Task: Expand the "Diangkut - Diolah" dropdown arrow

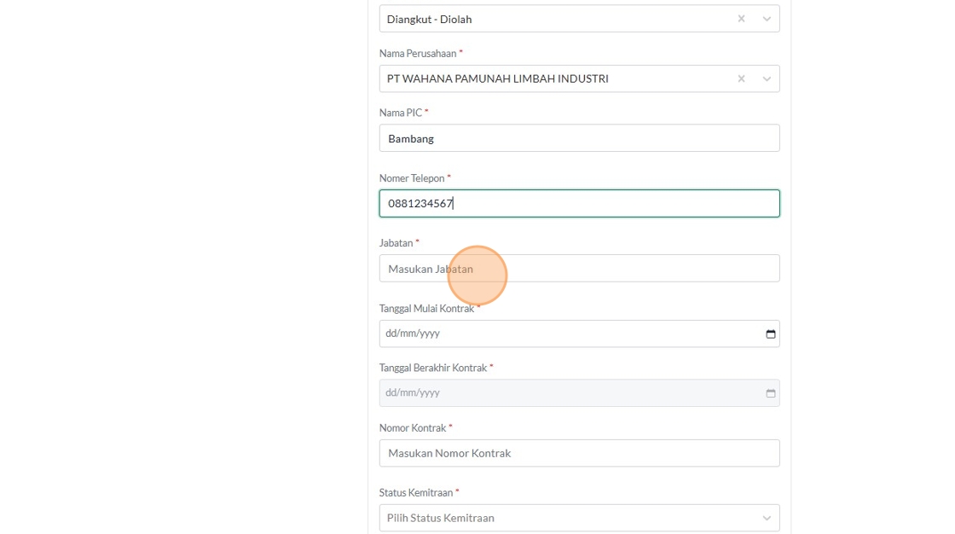Action: (767, 19)
